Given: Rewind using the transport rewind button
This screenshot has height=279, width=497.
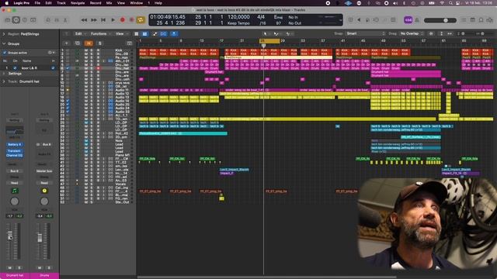Looking at the screenshot, I should tap(84, 20).
